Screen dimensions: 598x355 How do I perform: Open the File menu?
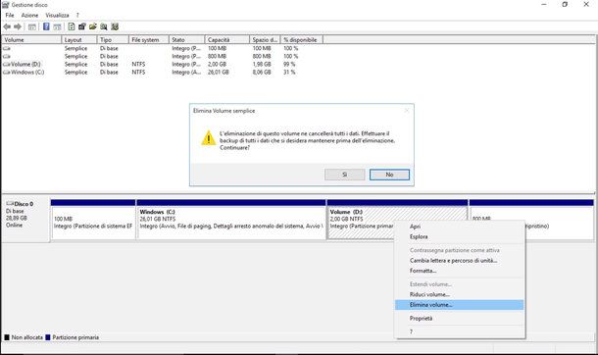point(10,16)
